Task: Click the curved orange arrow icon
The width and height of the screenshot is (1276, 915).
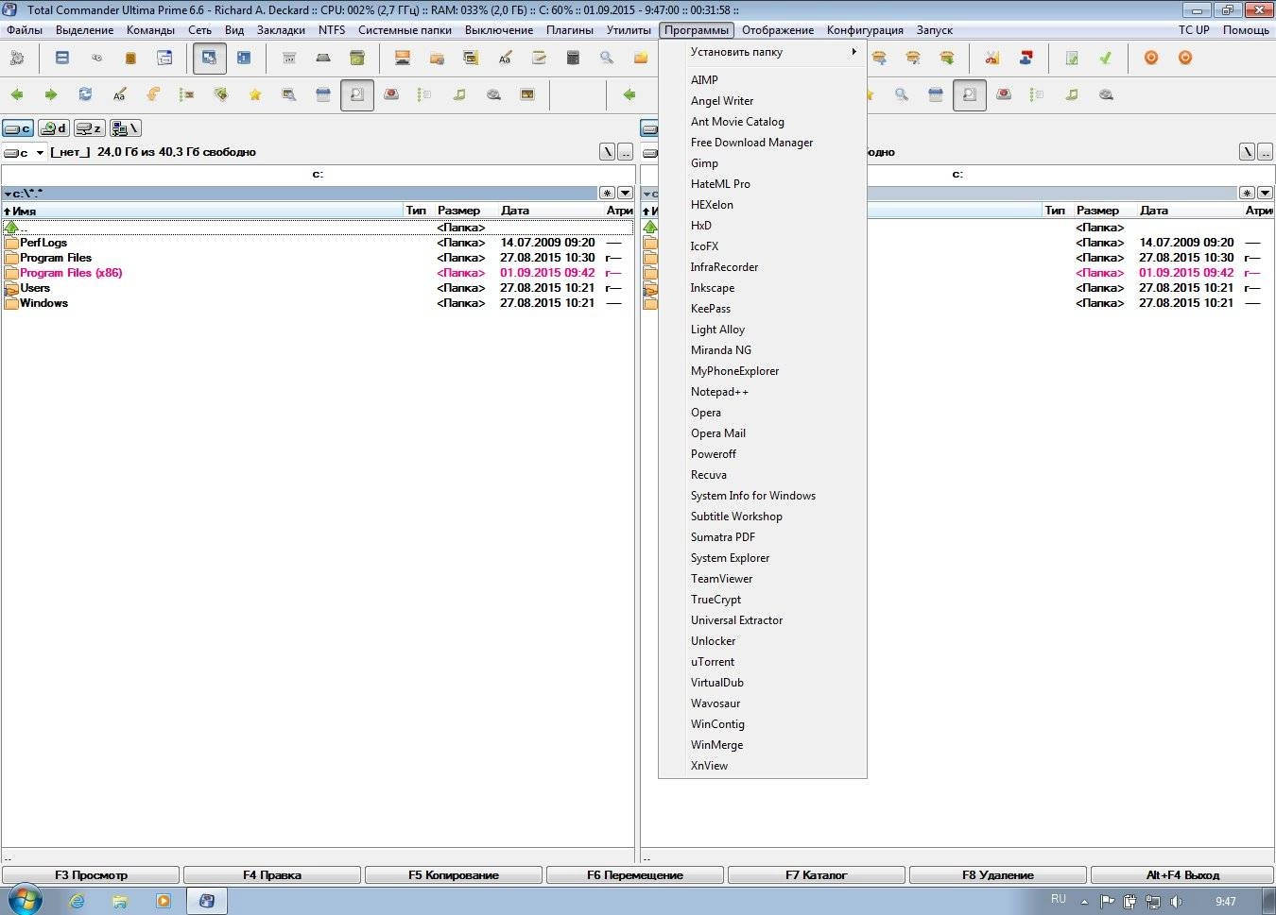Action: (x=153, y=94)
